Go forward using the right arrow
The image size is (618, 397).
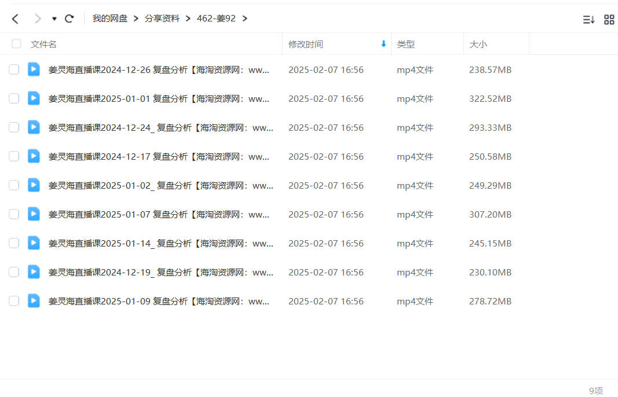[x=38, y=19]
